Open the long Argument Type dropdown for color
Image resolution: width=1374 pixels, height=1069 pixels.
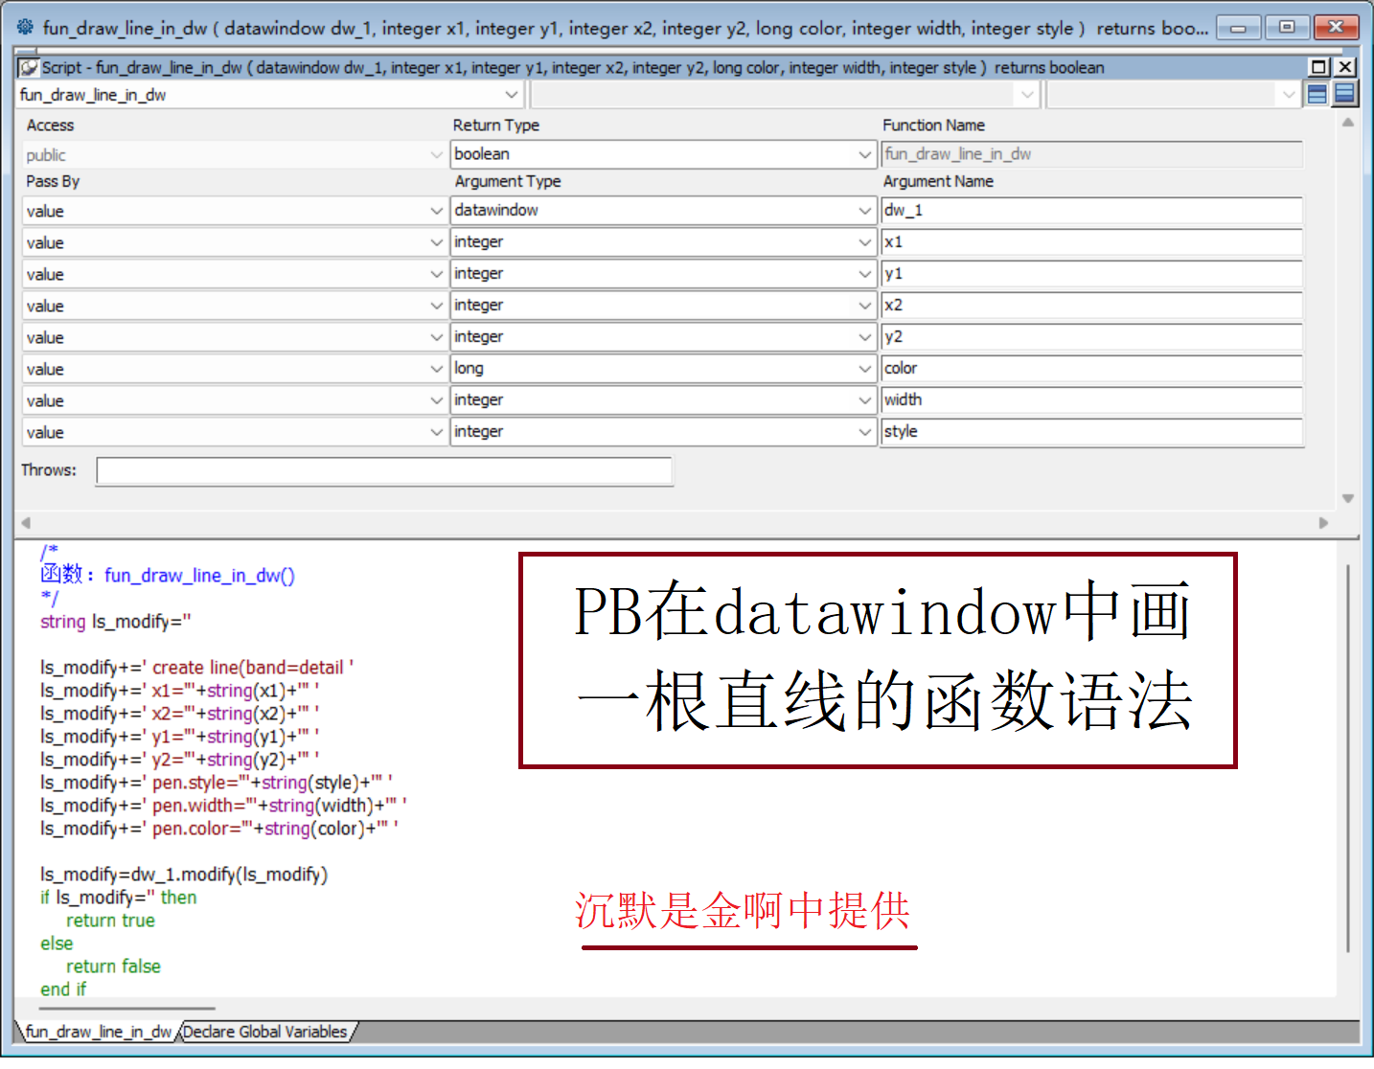(864, 369)
